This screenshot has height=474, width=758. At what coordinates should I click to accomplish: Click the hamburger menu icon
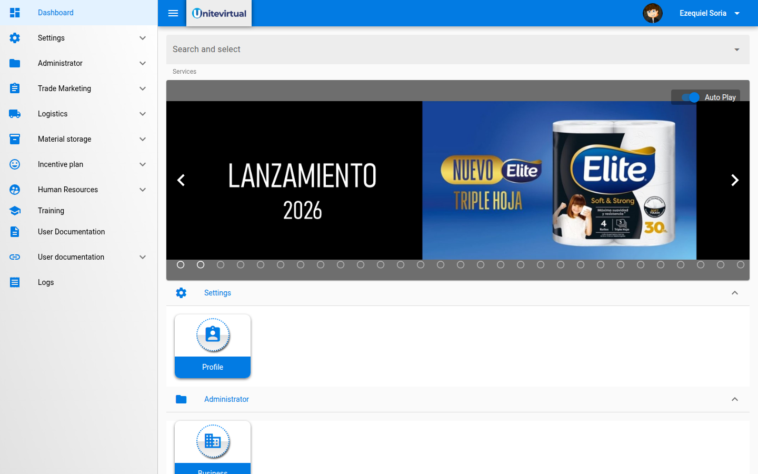172,13
